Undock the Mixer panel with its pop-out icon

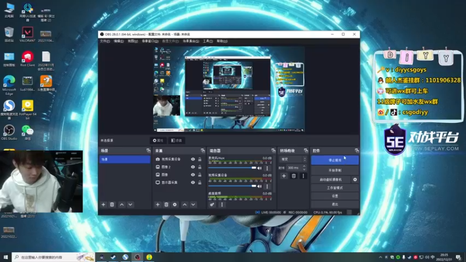tap(273, 151)
